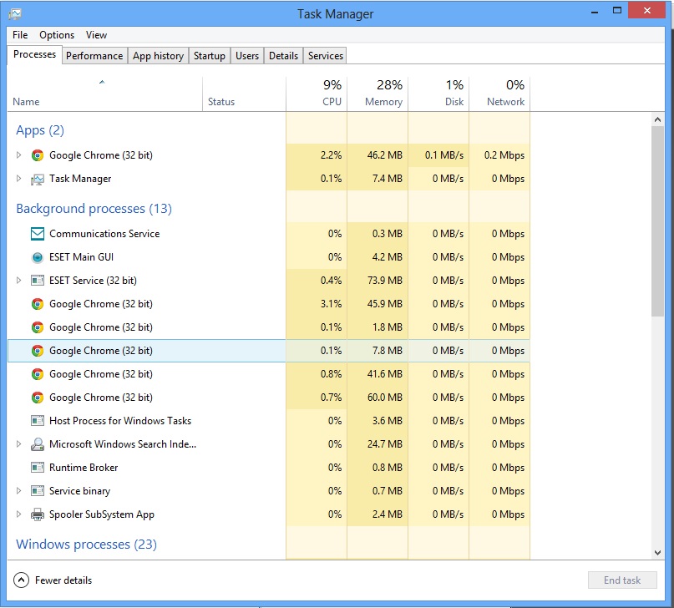Image resolution: width=674 pixels, height=608 pixels.
Task: Open the File menu
Action: tap(20, 35)
